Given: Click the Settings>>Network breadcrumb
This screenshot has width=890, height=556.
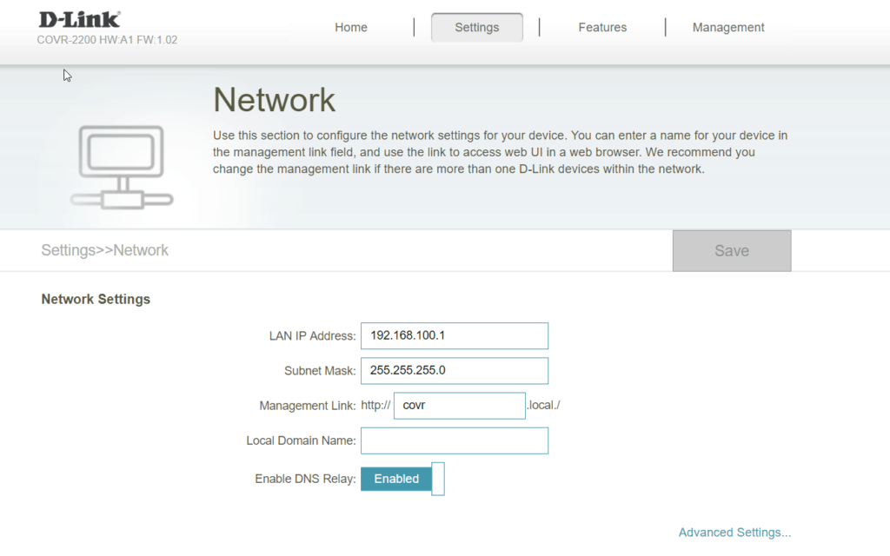Looking at the screenshot, I should (105, 250).
